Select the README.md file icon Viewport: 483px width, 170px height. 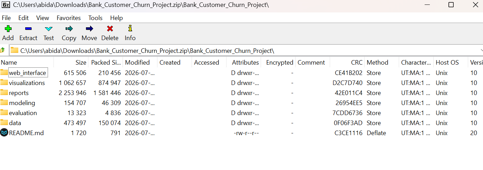coord(4,133)
